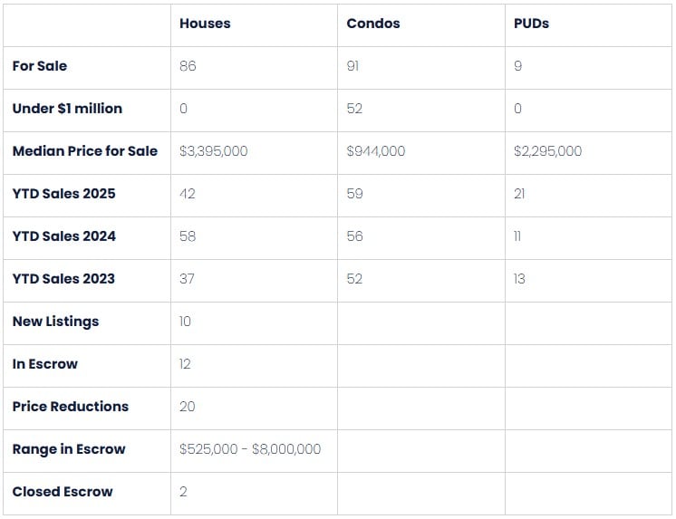The width and height of the screenshot is (676, 519).
Task: Click the Condos column header
Action: click(x=372, y=24)
